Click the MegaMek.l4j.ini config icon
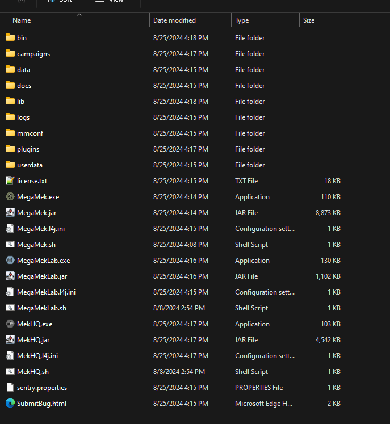 (x=10, y=229)
